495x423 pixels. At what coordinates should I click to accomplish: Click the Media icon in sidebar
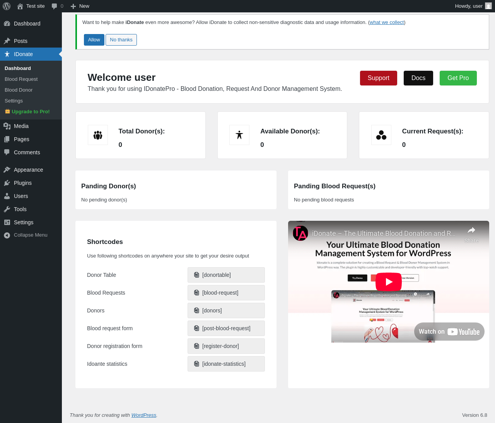coord(7,126)
